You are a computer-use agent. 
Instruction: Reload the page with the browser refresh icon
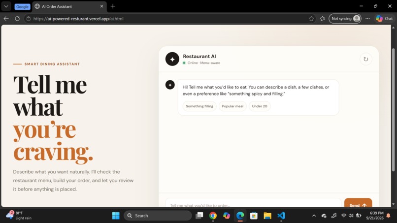[x=17, y=19]
